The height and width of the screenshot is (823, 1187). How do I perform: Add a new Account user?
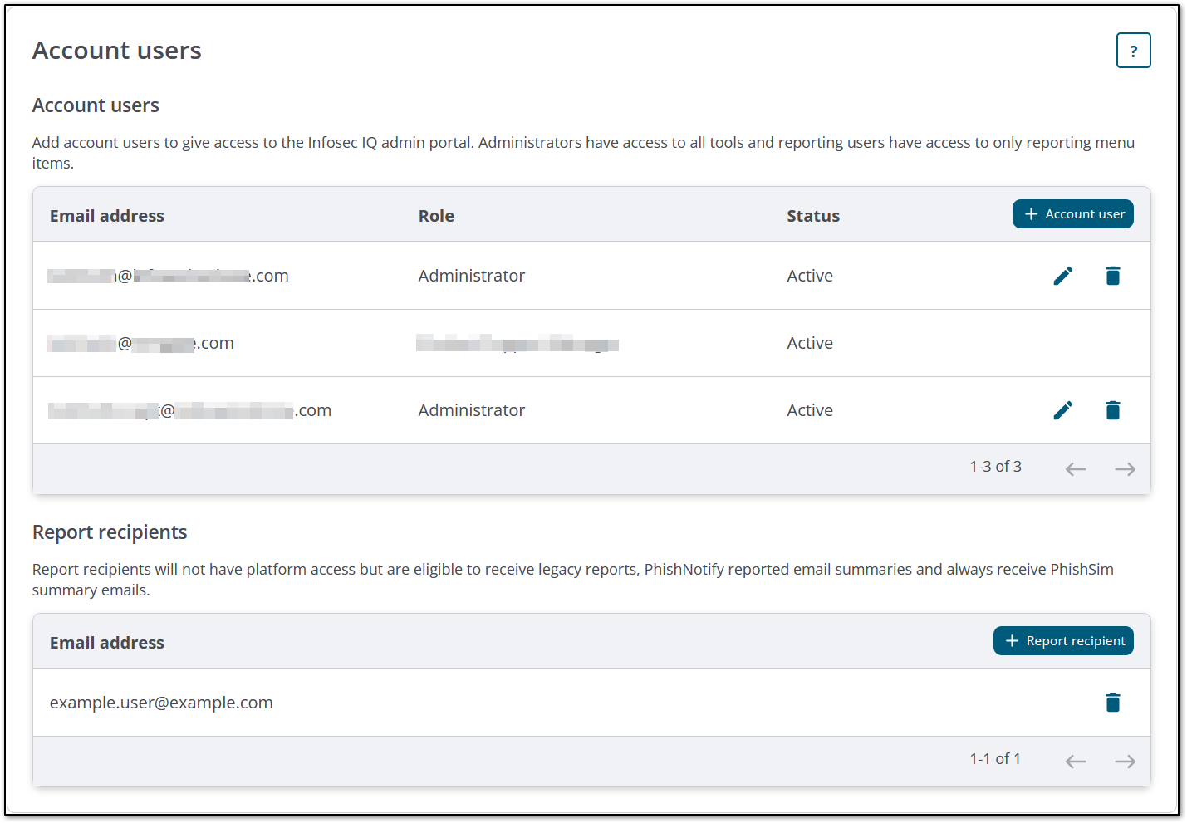(1072, 213)
